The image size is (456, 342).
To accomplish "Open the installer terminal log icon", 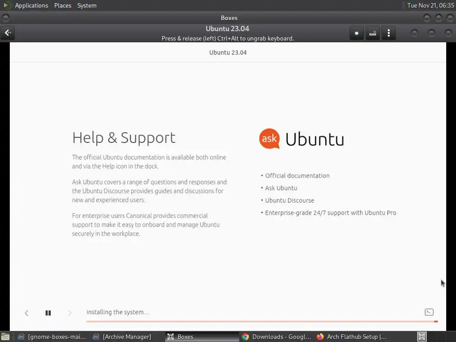I will 429,312.
